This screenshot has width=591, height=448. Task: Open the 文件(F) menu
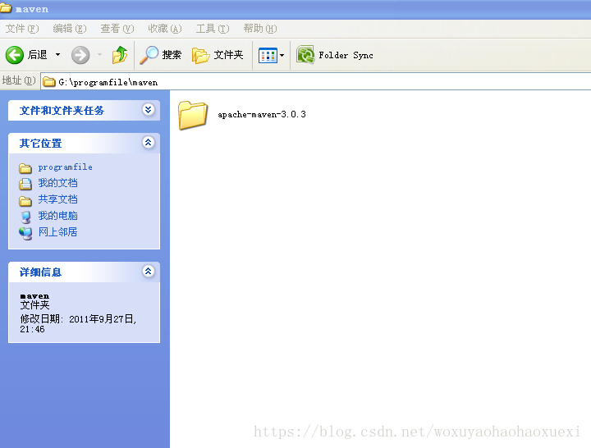click(22, 29)
